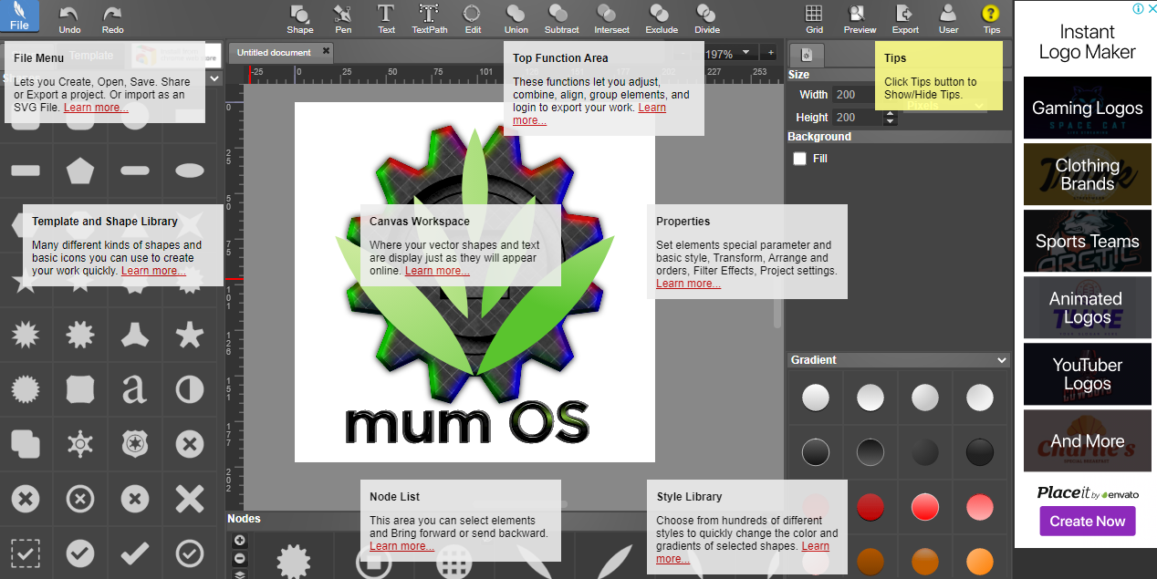Click Learn more in Canvas Workspace tip
Image resolution: width=1157 pixels, height=579 pixels.
pos(437,271)
